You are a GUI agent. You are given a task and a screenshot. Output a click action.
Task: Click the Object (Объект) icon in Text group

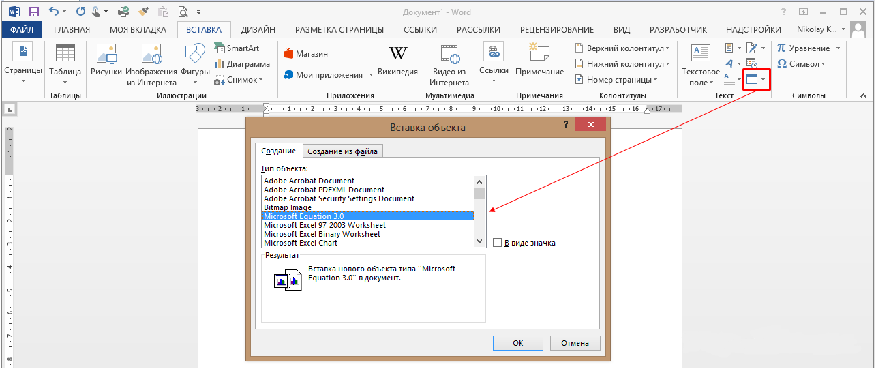coord(752,79)
